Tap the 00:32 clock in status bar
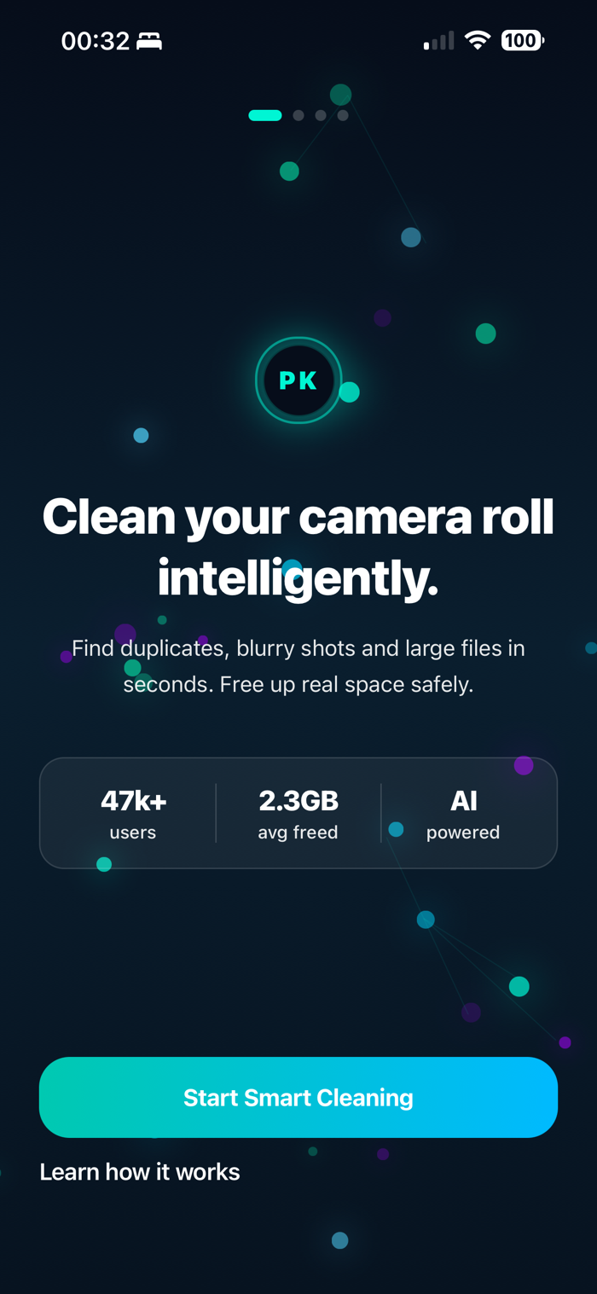Viewport: 597px width, 1294px height. pyautogui.click(x=96, y=41)
